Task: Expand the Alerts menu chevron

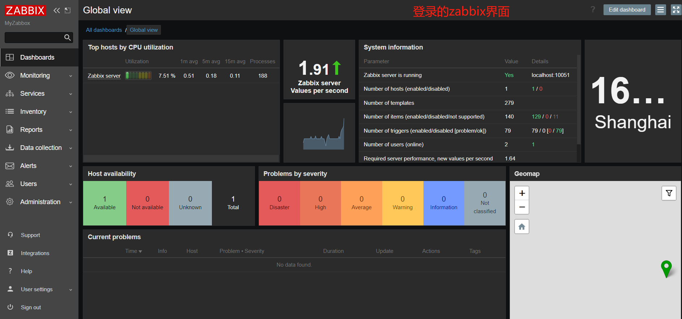Action: point(71,166)
